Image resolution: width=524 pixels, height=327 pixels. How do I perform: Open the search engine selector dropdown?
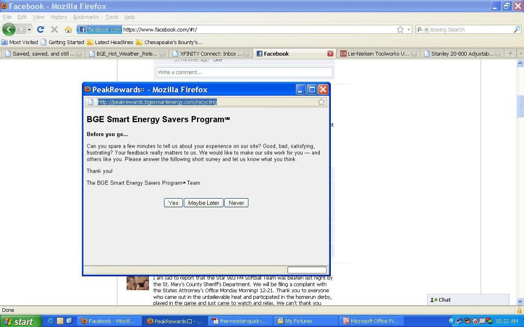(423, 30)
